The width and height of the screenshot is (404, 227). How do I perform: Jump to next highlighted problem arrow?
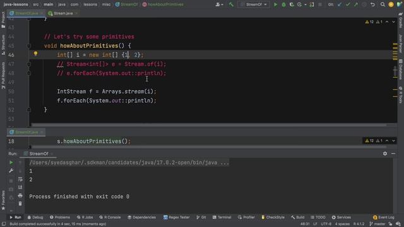(x=393, y=22)
